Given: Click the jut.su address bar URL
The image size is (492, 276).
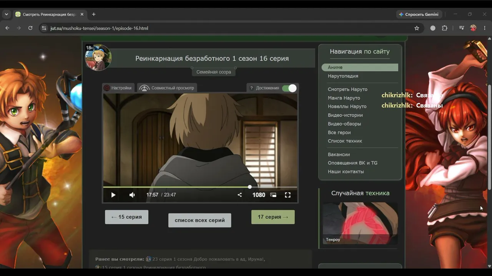Looking at the screenshot, I should [x=99, y=28].
